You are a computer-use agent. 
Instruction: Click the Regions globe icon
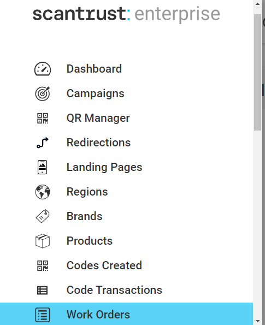tap(43, 192)
